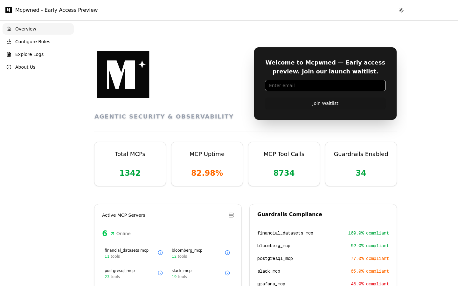Click '92.0% compliant' value

click(370, 246)
